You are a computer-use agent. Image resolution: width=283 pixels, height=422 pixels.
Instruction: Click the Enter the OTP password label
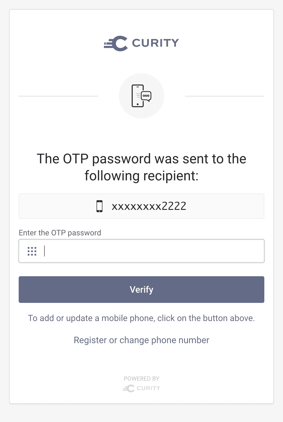tap(60, 233)
